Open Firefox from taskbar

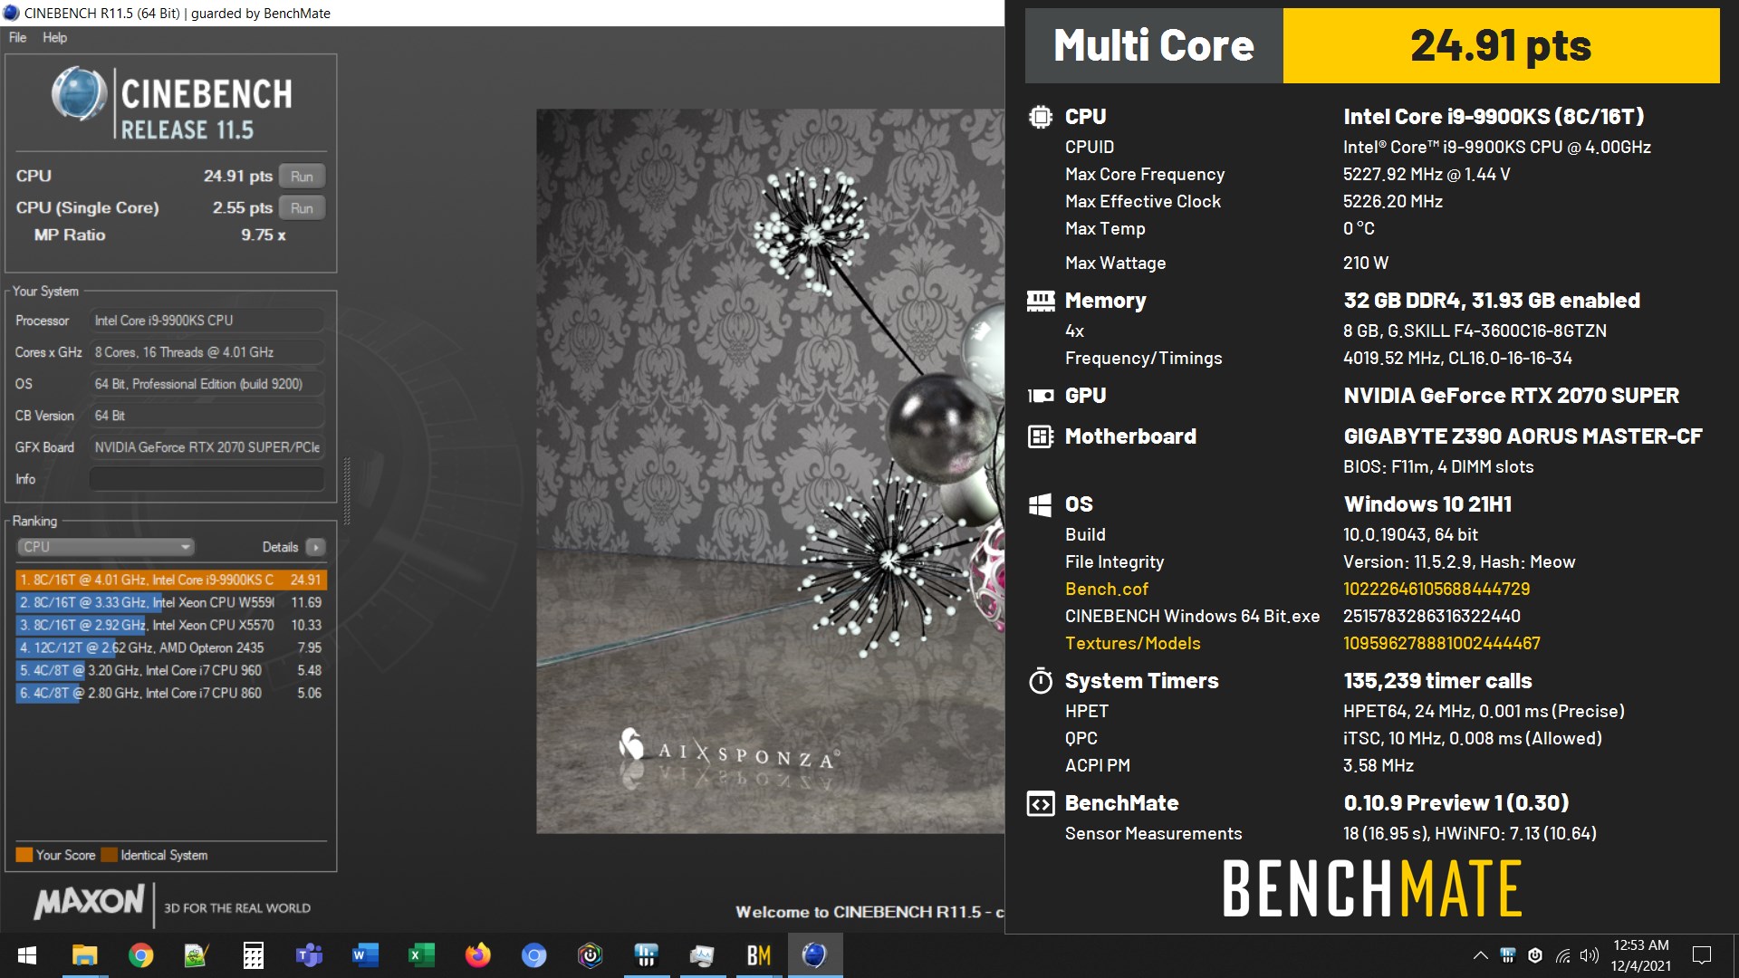click(477, 955)
